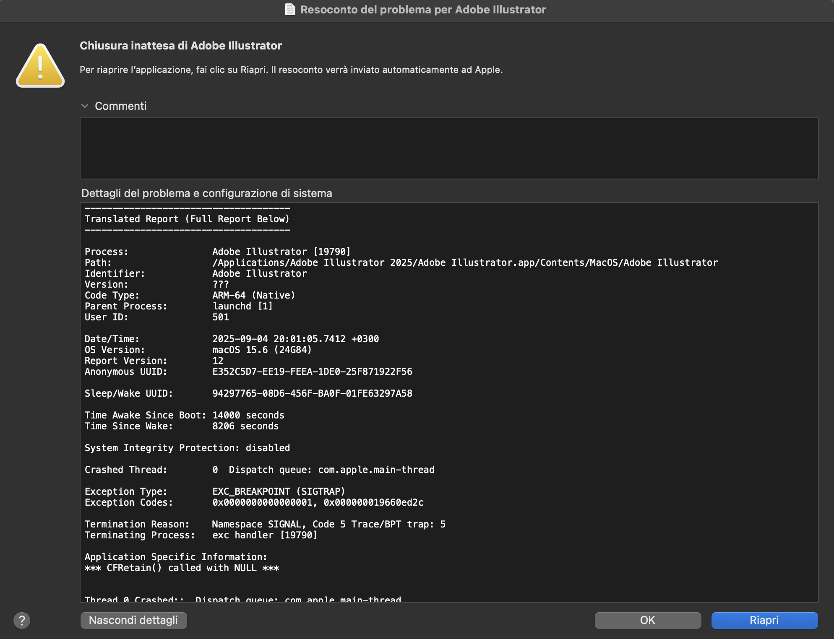Click the OS version 'macOS 15.6 (24G84)'
Image resolution: width=834 pixels, height=639 pixels.
point(262,350)
